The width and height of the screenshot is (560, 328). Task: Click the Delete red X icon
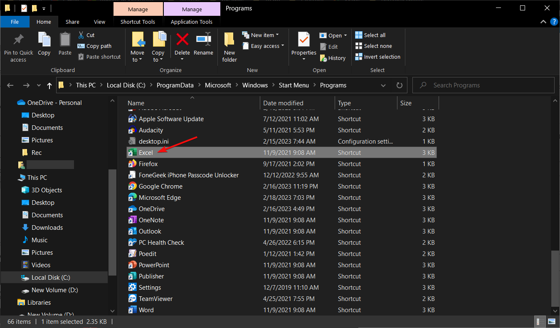(182, 40)
